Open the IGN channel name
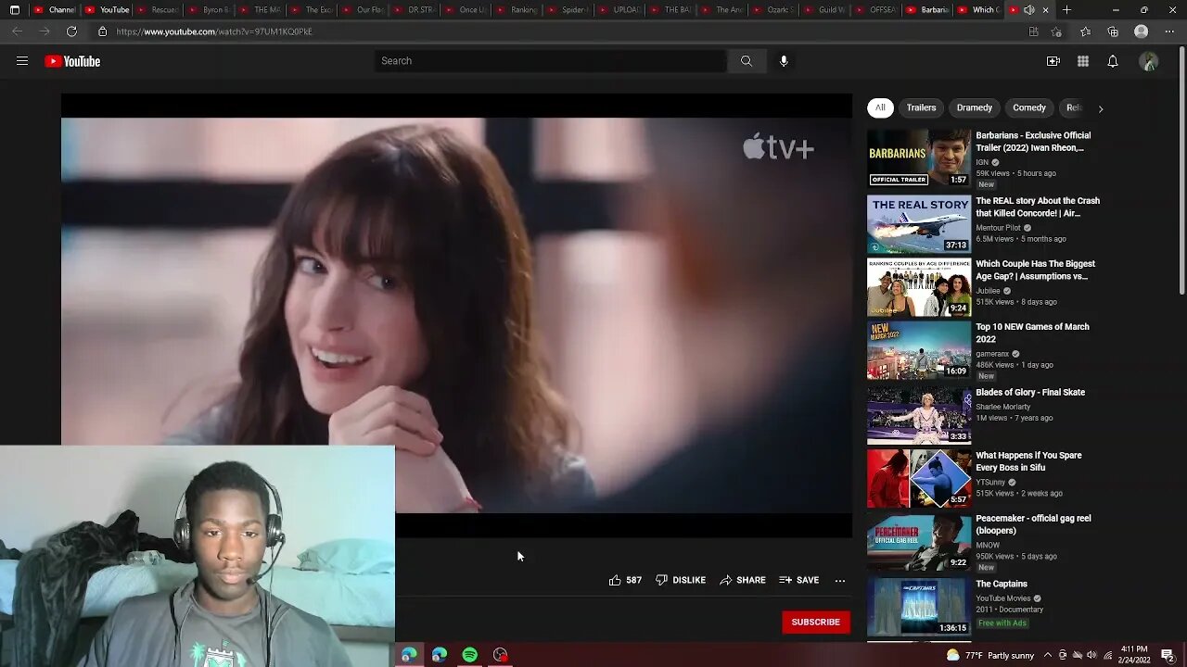 coord(982,162)
